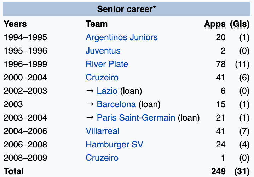The width and height of the screenshot is (254, 177).
Task: Click the Apps column abbreviation
Action: click(215, 24)
